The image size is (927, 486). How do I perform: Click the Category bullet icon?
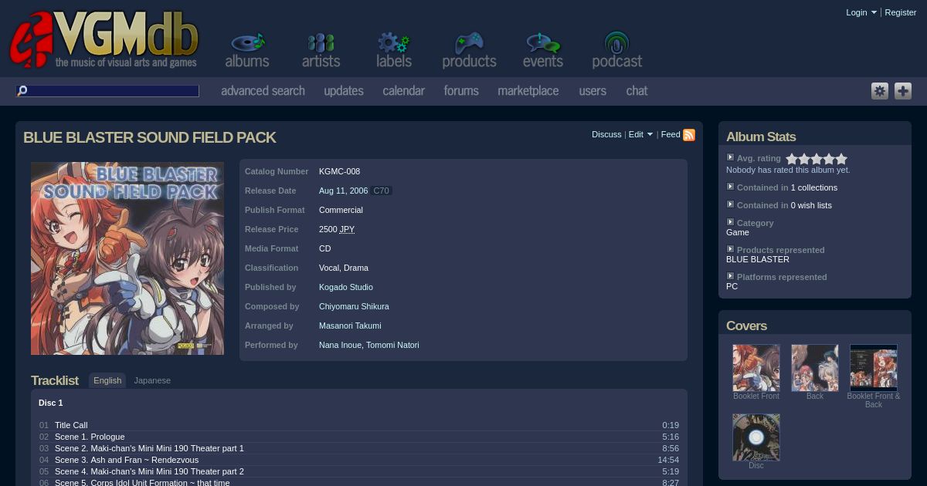730,222
